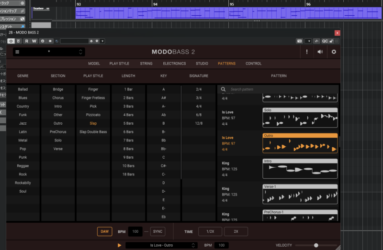383x250 pixels.
Task: Select the Is Love Solo pattern thumbnail
Action: pyautogui.click(x=300, y=118)
